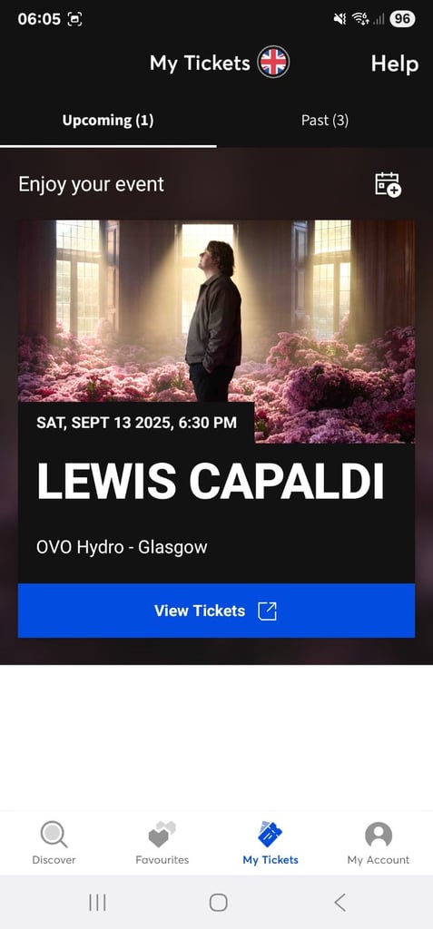This screenshot has height=929, width=433.
Task: Tap the OVO Hydro - Glasgow venue text
Action: 122,546
